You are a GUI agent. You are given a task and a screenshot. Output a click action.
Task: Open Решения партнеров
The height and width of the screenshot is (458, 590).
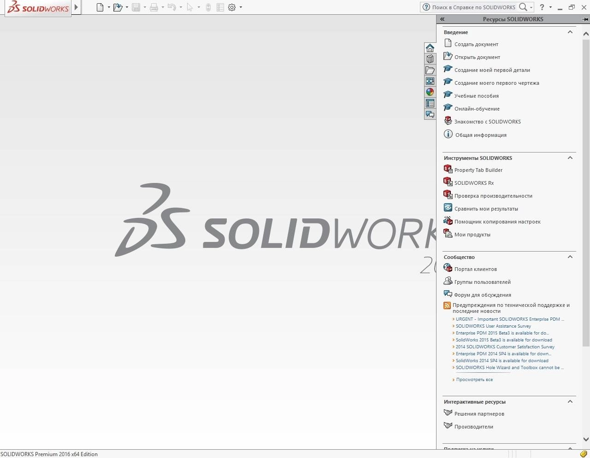click(479, 414)
